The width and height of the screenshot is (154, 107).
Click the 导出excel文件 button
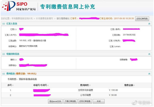(55, 101)
